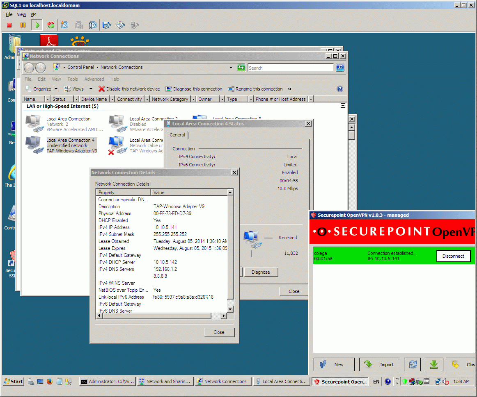Click the Search field in Network Connections

coord(291,68)
